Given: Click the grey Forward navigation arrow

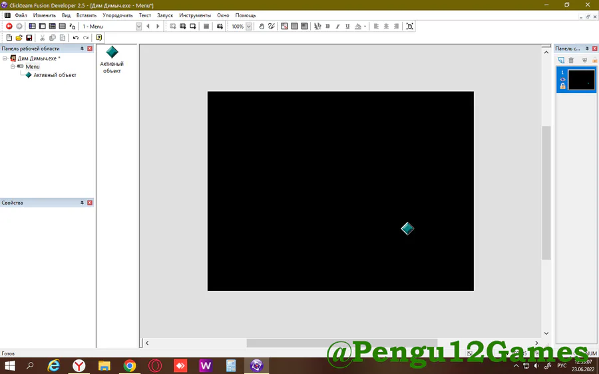Looking at the screenshot, I should pyautogui.click(x=19, y=27).
